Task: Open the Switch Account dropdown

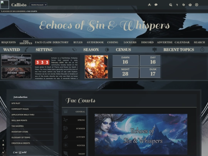Action: pyautogui.click(x=39, y=5)
